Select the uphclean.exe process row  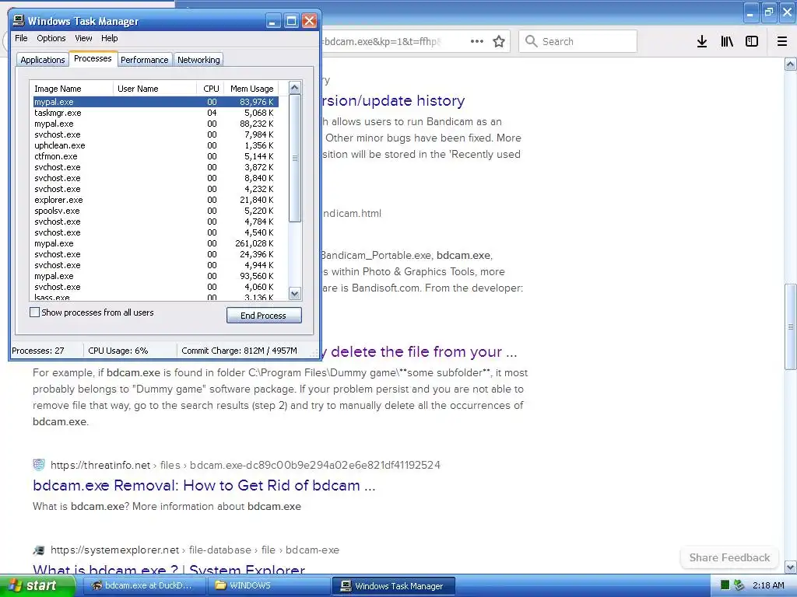point(156,145)
